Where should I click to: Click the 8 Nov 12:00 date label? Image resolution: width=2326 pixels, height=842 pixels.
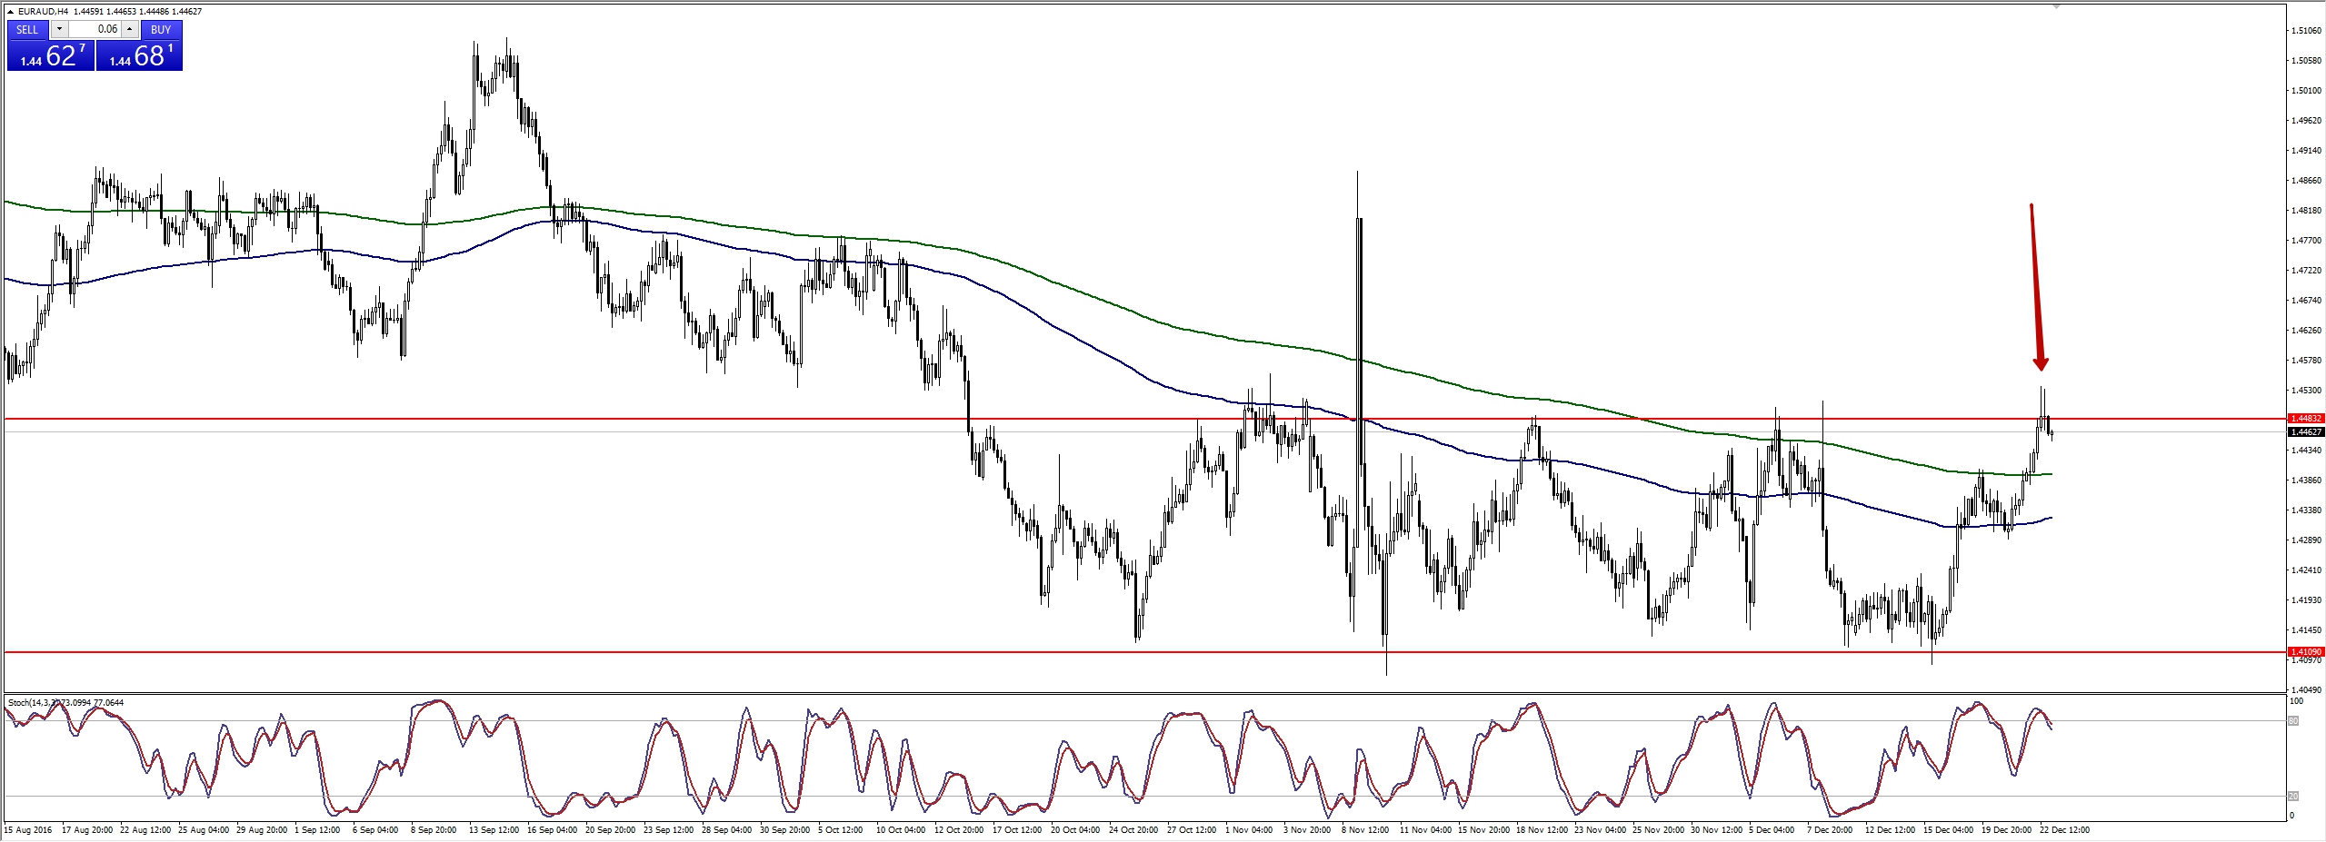(x=1363, y=830)
